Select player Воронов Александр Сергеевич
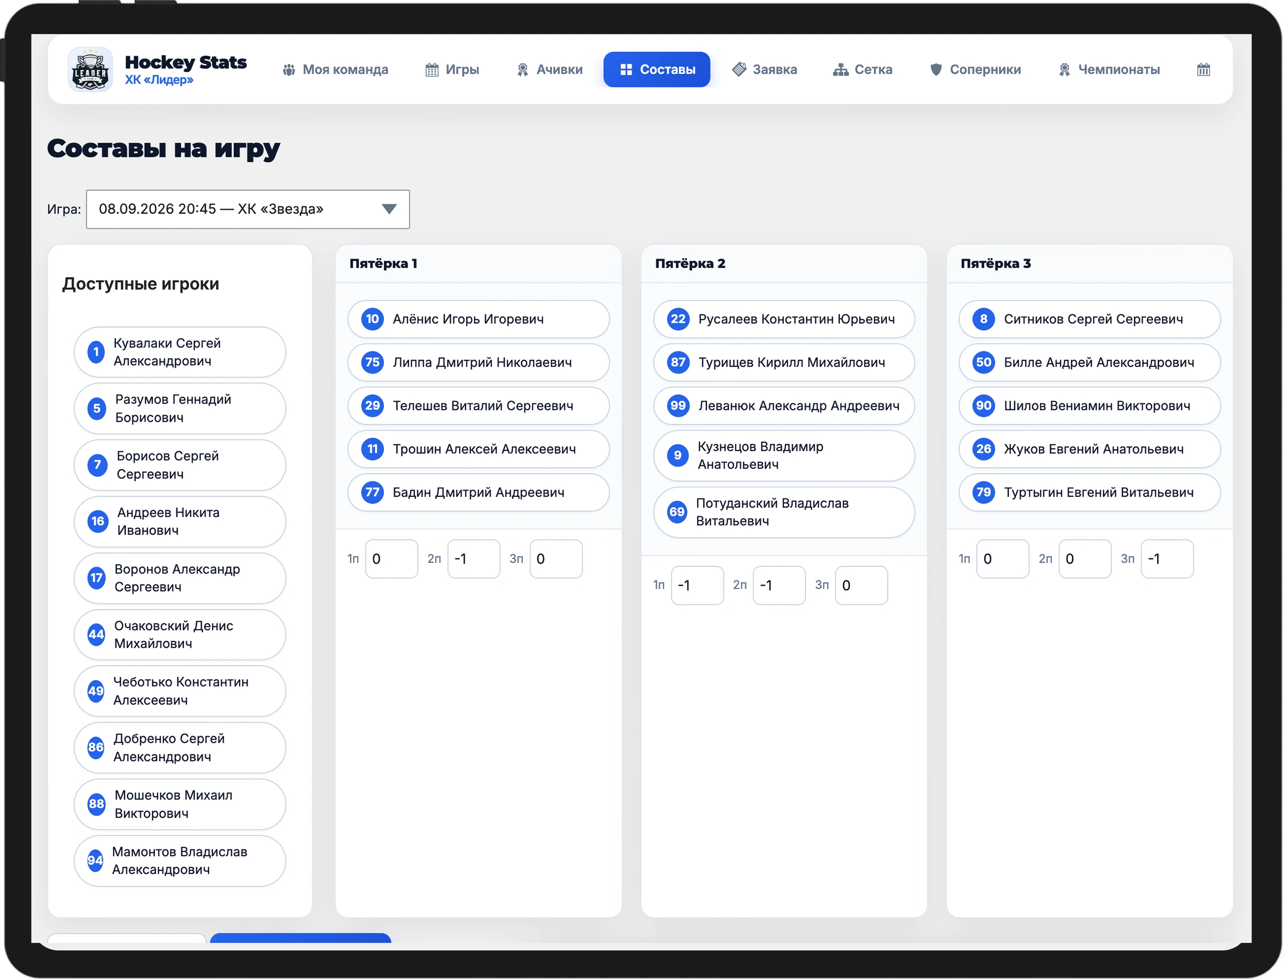This screenshot has height=979, width=1283. pyautogui.click(x=179, y=578)
